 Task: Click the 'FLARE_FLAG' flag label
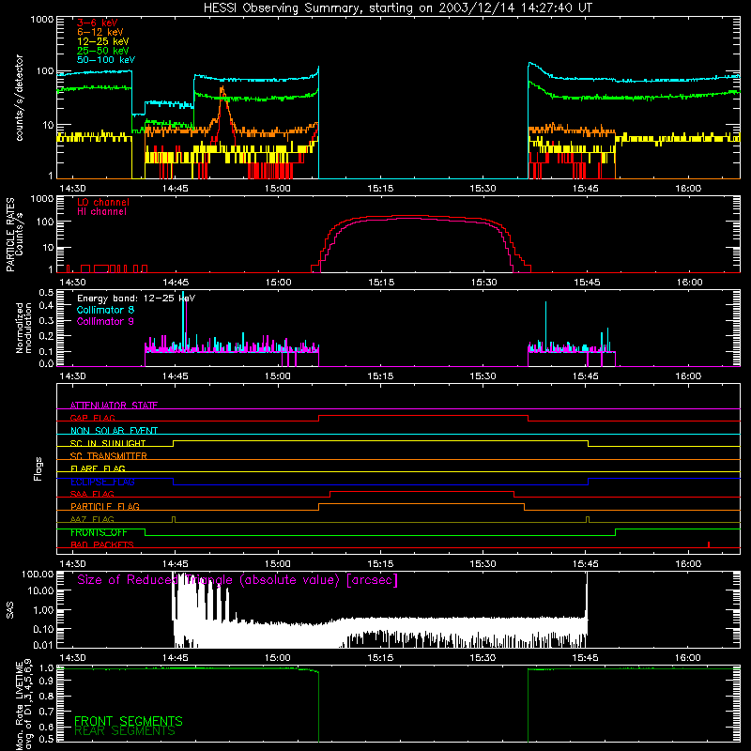coord(98,468)
